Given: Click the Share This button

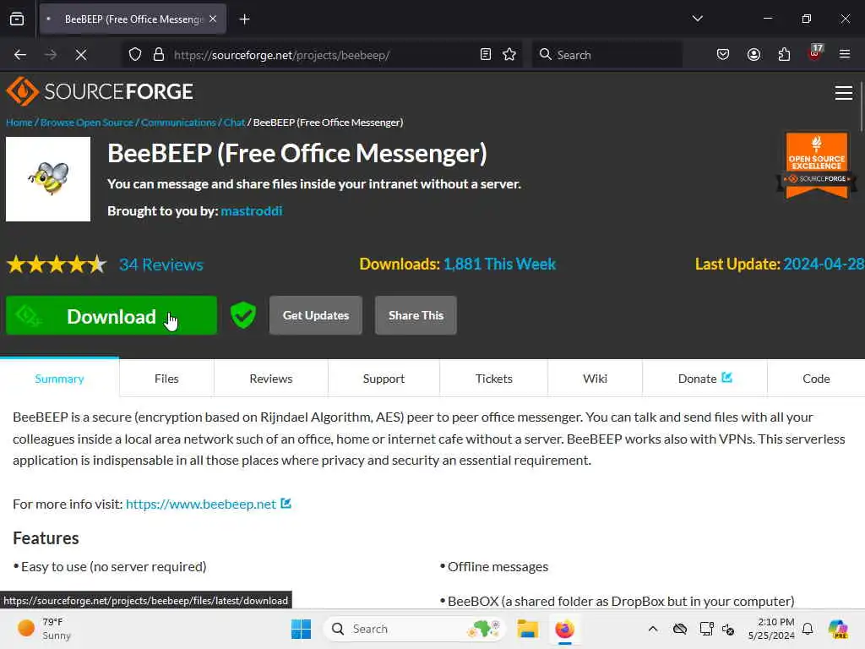Looking at the screenshot, I should tap(416, 315).
